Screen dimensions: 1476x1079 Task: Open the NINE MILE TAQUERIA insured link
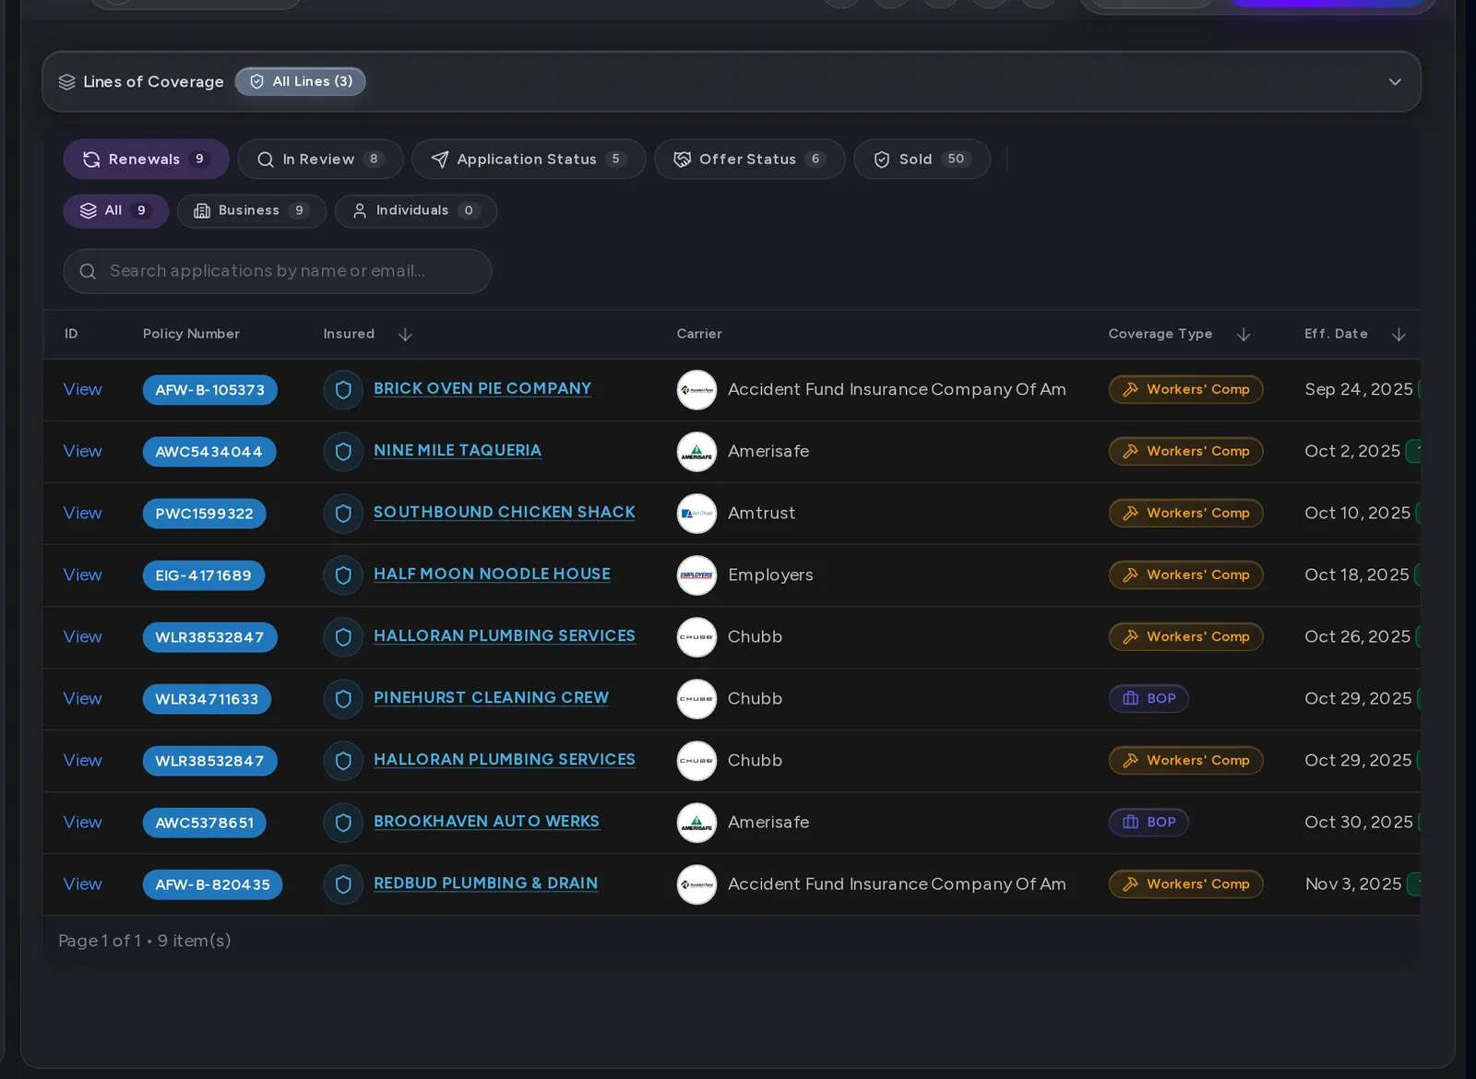458,451
